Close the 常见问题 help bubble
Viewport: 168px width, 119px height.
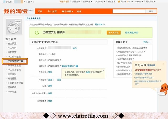point(163,64)
